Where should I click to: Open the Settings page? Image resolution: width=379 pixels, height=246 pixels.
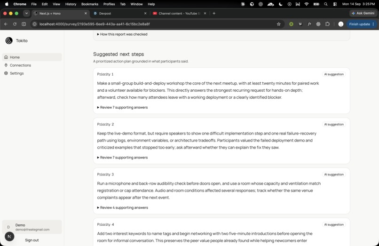tap(32, 73)
